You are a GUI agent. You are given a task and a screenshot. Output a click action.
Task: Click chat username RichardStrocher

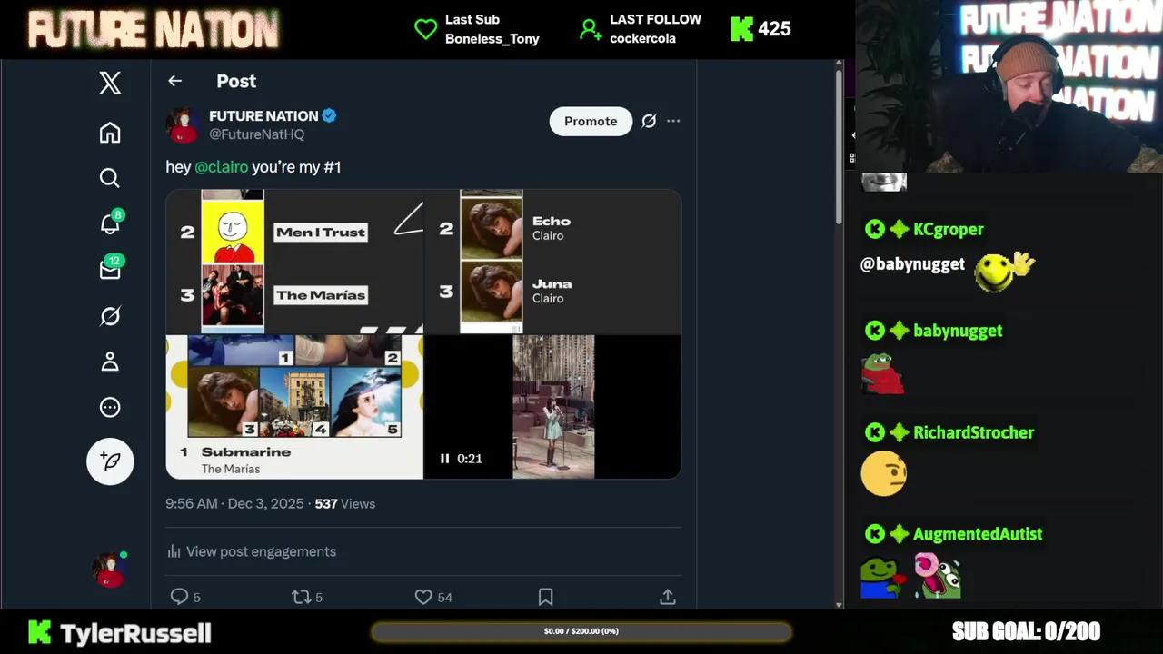[x=973, y=432]
